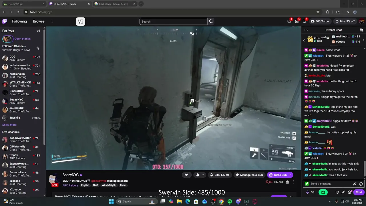Open the Browse page
This screenshot has height=206, width=366.
click(x=39, y=21)
